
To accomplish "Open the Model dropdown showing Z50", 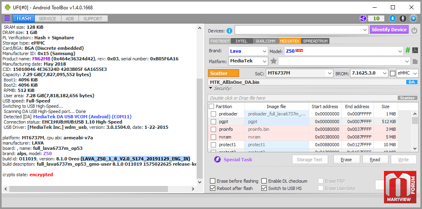I will 344,51.
